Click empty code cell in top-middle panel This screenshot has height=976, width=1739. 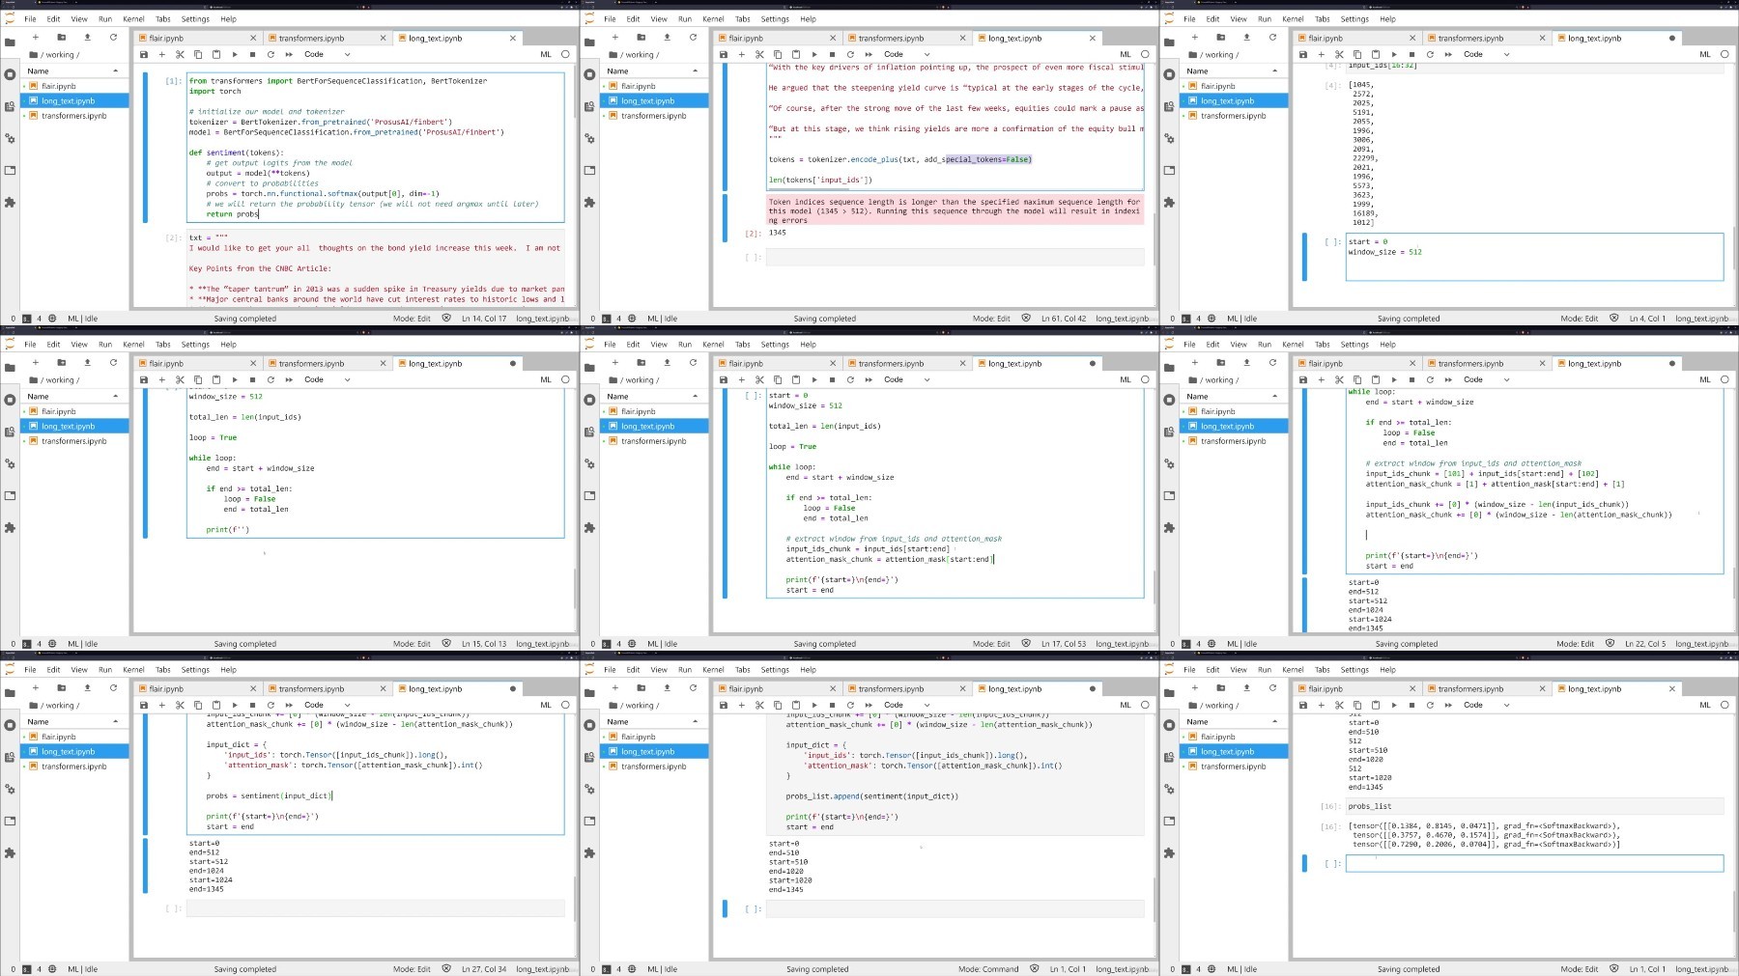click(x=955, y=257)
